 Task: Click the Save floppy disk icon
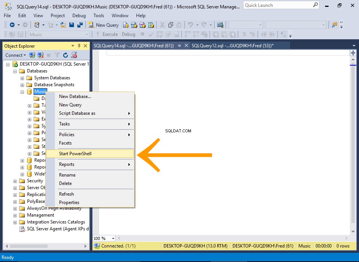tap(72, 25)
